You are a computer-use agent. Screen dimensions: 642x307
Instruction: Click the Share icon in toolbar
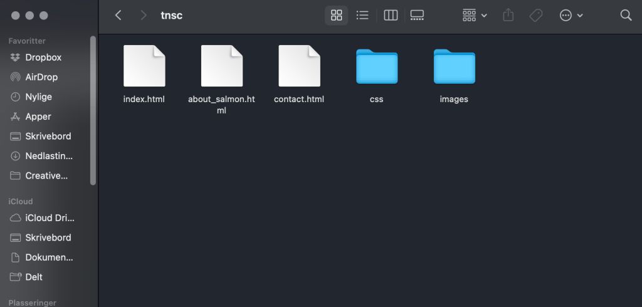point(509,15)
